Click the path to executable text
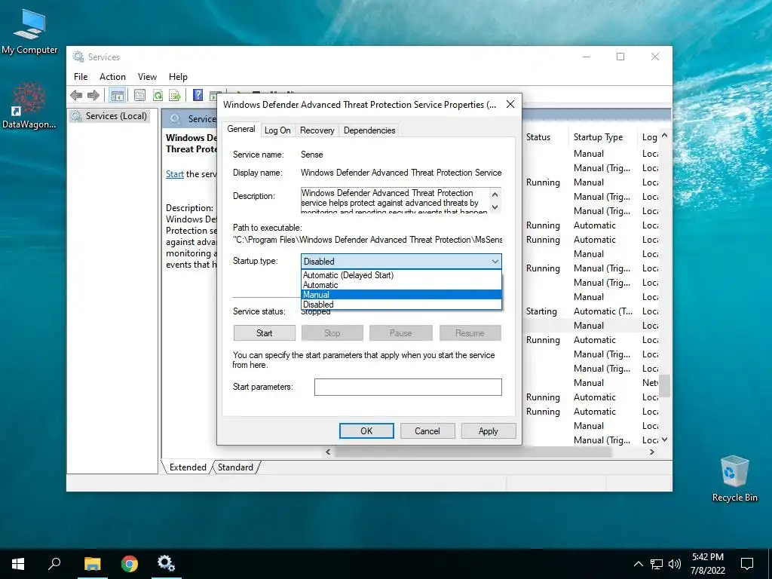772x579 pixels. click(x=368, y=240)
